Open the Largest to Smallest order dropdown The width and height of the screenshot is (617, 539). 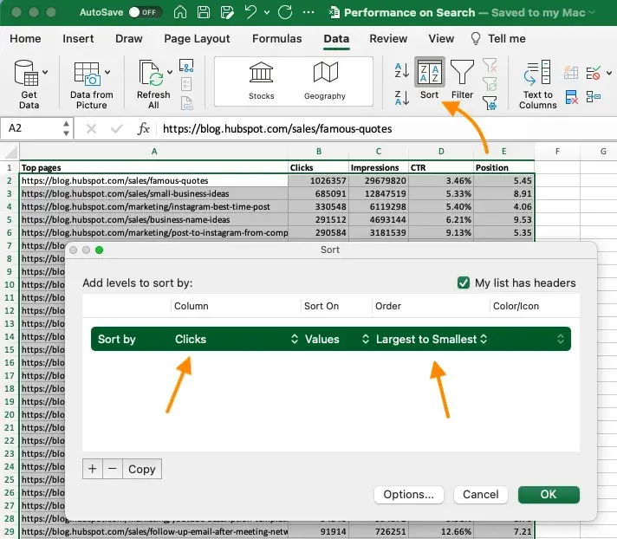coord(432,339)
